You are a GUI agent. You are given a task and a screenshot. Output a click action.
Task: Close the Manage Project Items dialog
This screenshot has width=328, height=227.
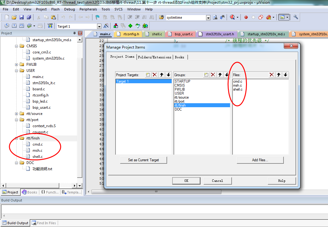(291, 46)
